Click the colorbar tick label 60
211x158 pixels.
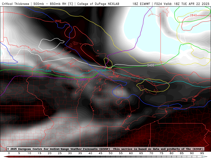tap(131, 153)
